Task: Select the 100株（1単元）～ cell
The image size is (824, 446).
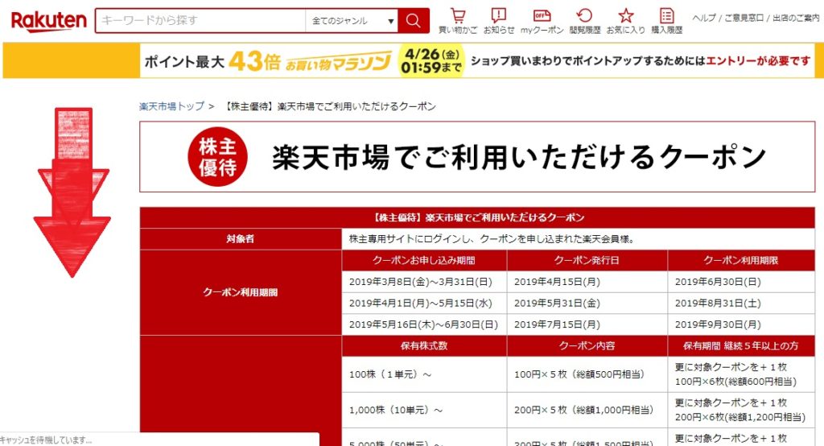Action: 424,374
